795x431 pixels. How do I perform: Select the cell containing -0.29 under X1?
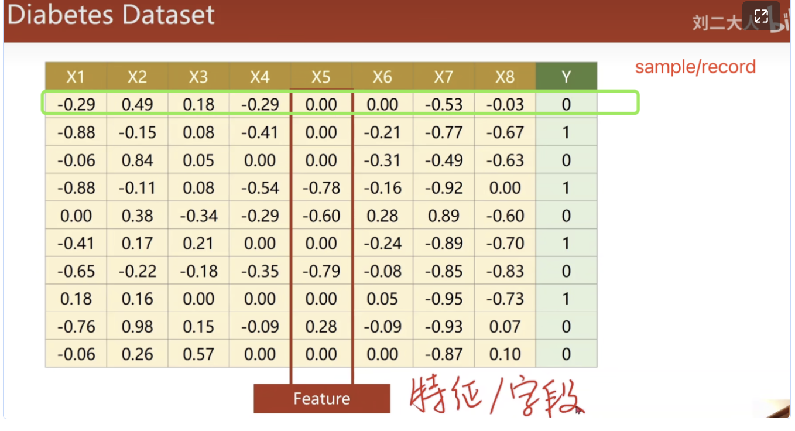point(75,104)
